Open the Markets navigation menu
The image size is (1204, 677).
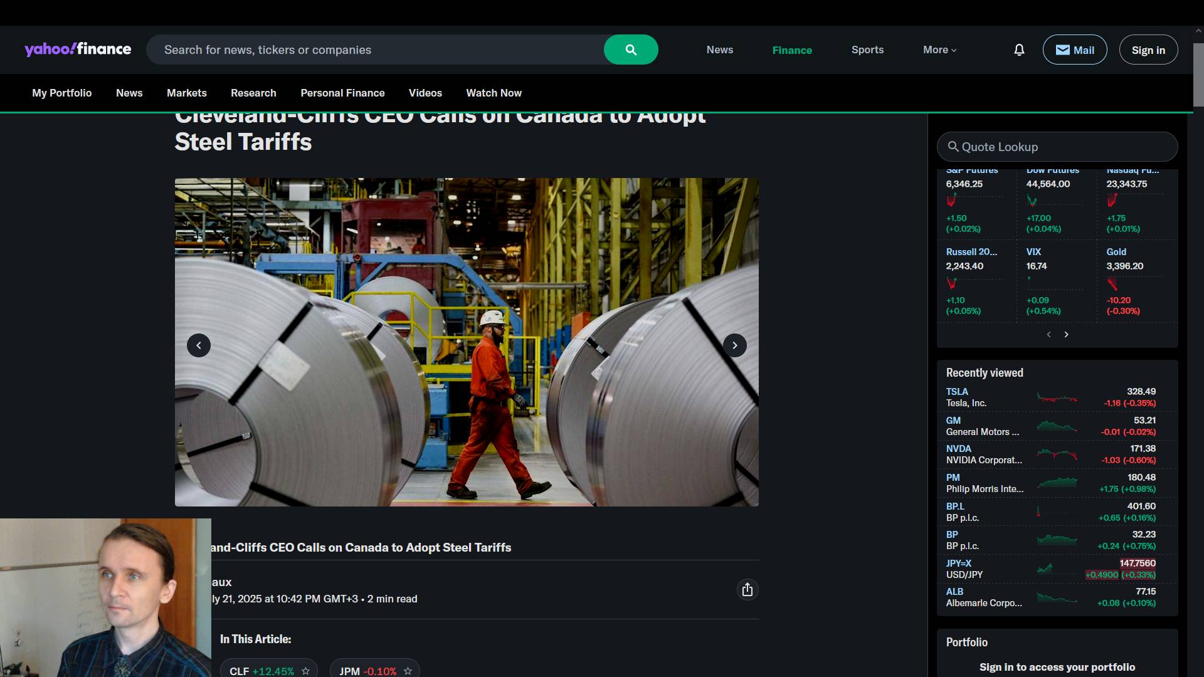[x=186, y=93]
